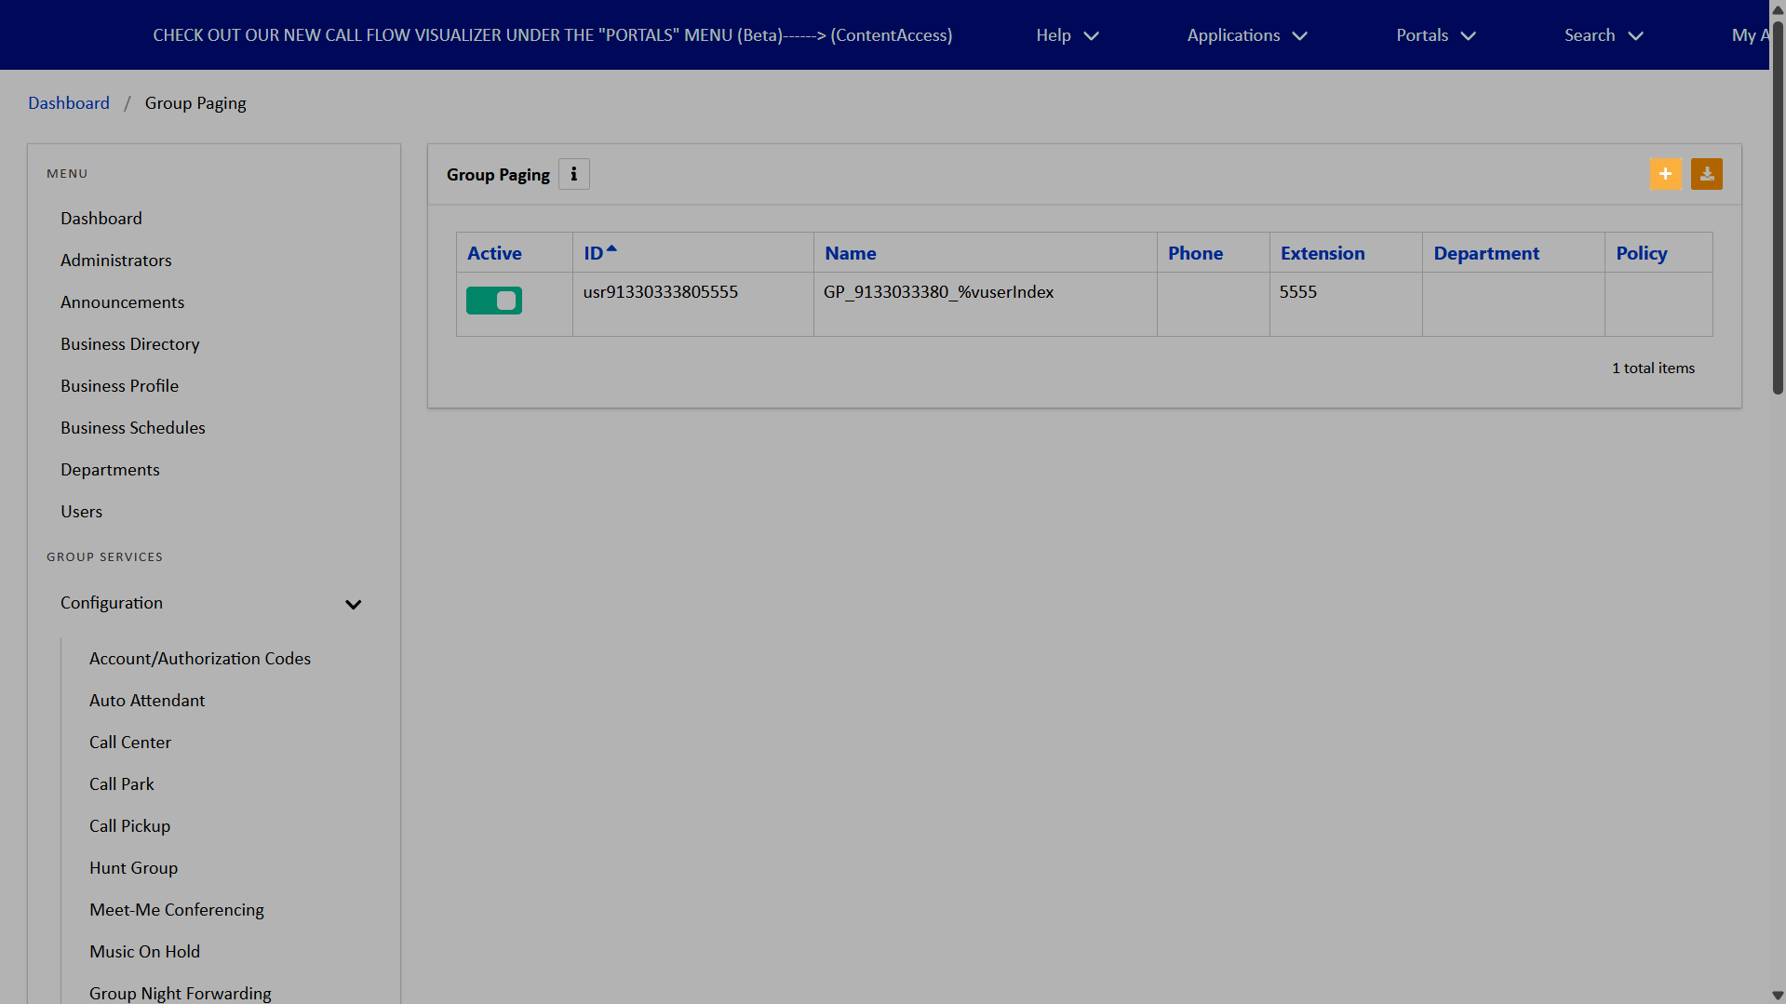Open the Portals dropdown menu
Image resolution: width=1786 pixels, height=1004 pixels.
click(x=1435, y=35)
